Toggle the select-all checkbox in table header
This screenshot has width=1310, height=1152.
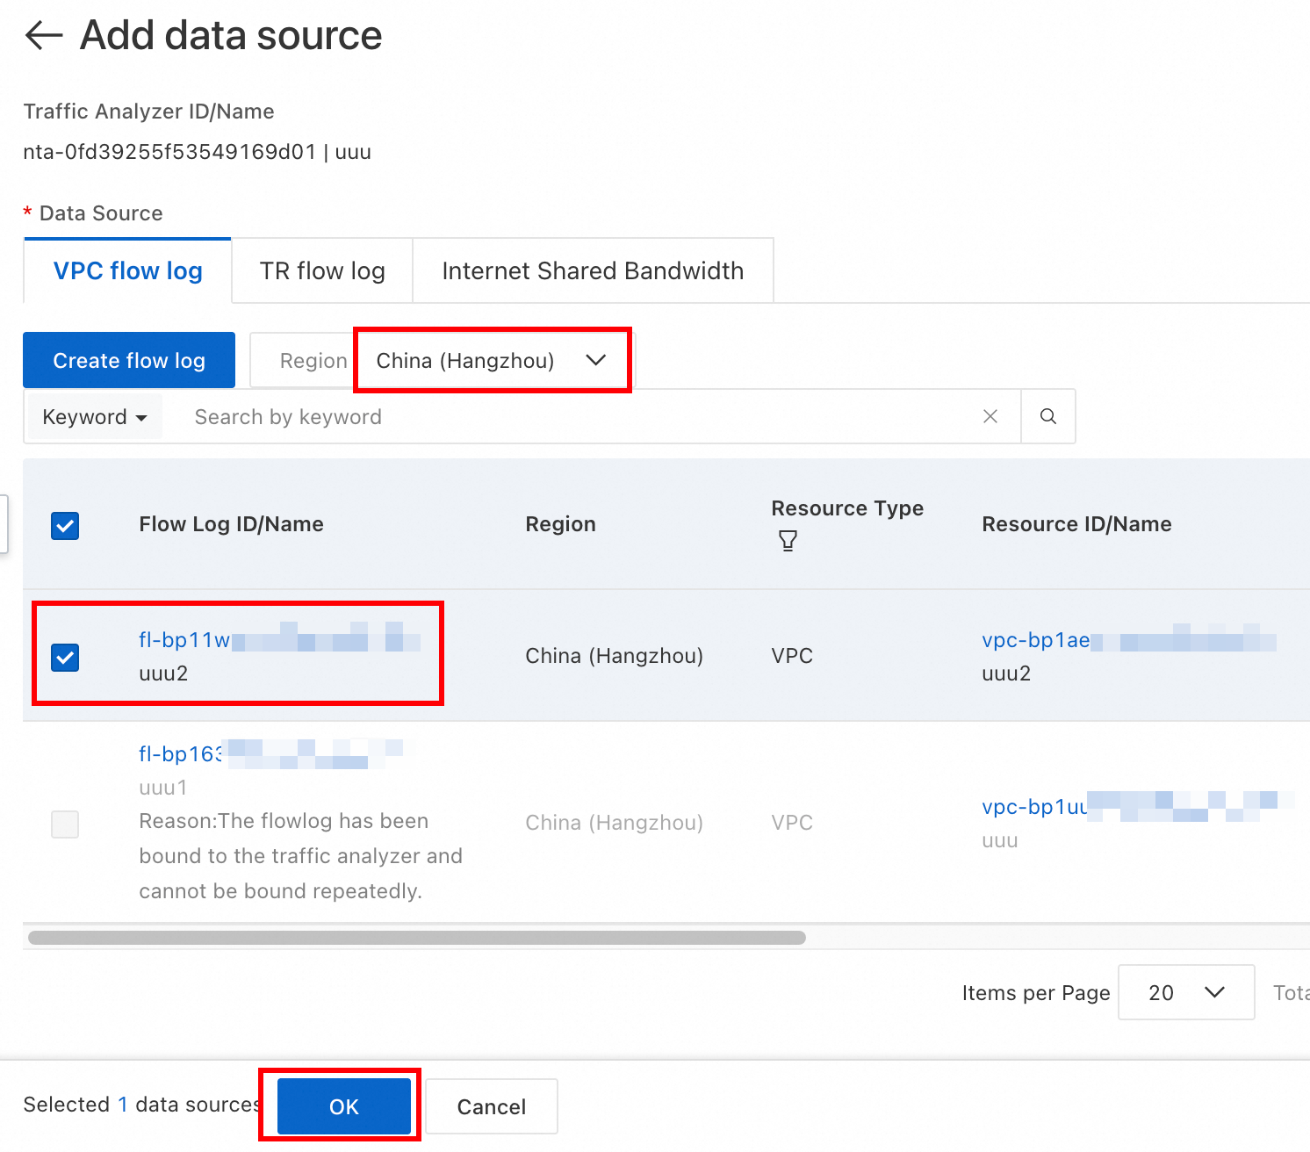(65, 525)
